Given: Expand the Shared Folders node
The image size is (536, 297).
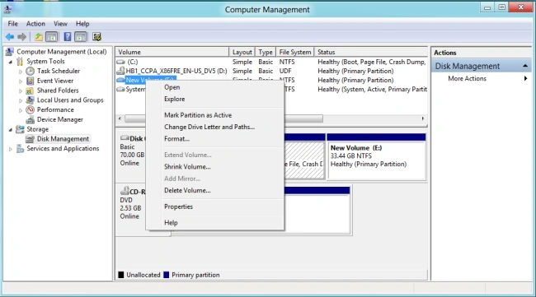Looking at the screenshot, I should pyautogui.click(x=21, y=90).
